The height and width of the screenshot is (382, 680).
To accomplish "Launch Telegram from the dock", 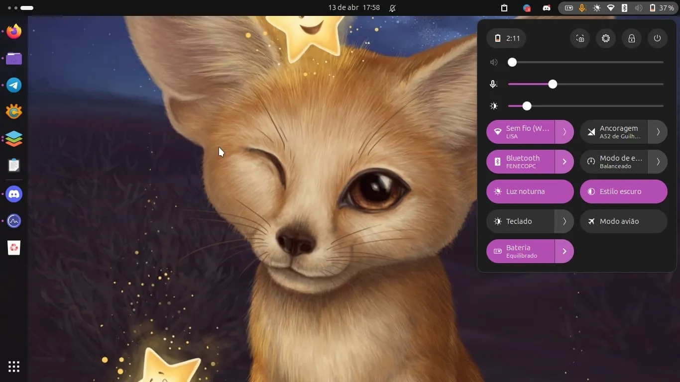I will (x=14, y=85).
